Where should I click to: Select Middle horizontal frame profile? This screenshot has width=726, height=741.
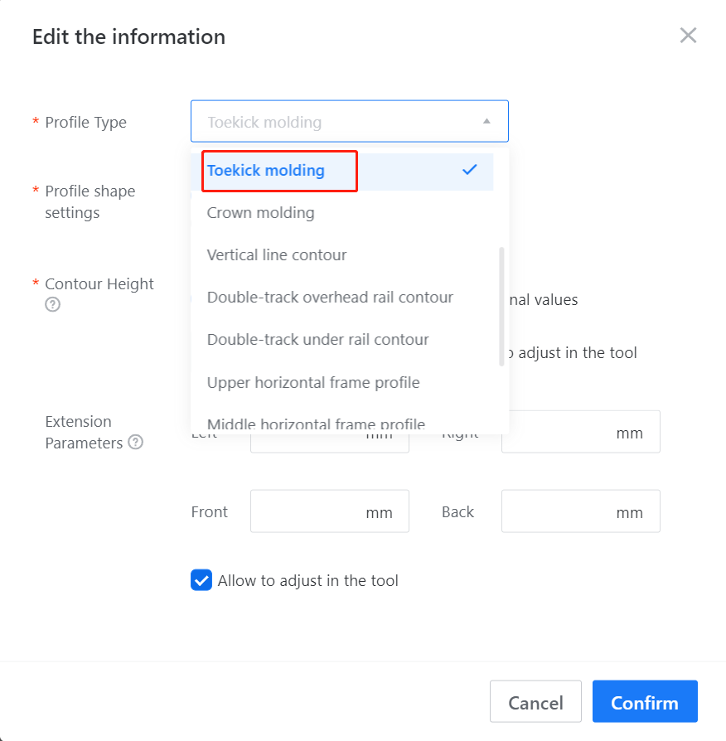316,424
